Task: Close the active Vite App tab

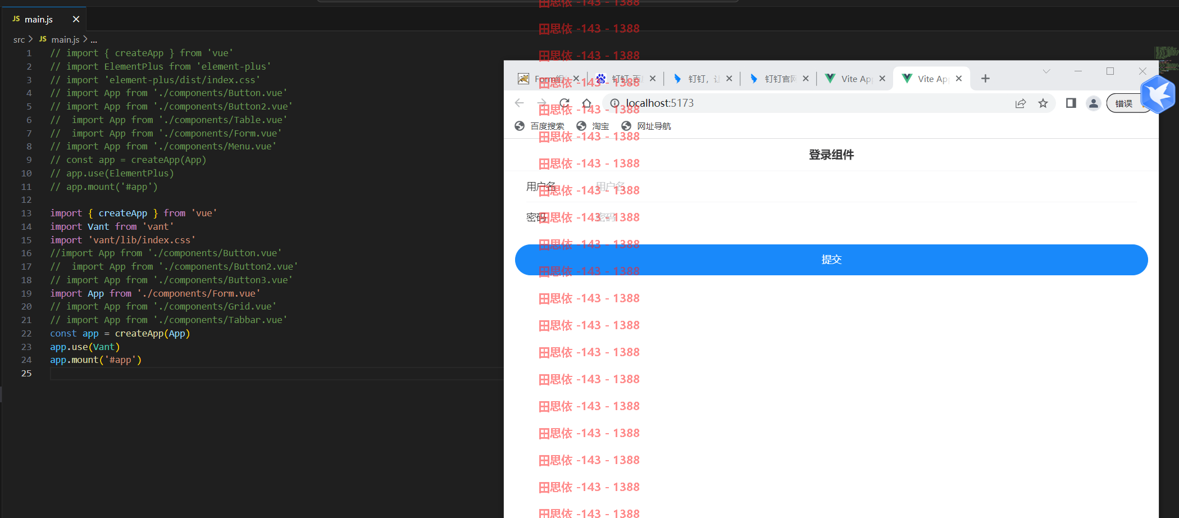Action: (x=959, y=79)
